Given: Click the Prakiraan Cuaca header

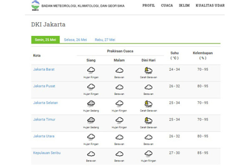Looking at the screenshot, I should pyautogui.click(x=120, y=51).
